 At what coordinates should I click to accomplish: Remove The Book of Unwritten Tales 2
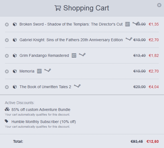(x=7, y=87)
